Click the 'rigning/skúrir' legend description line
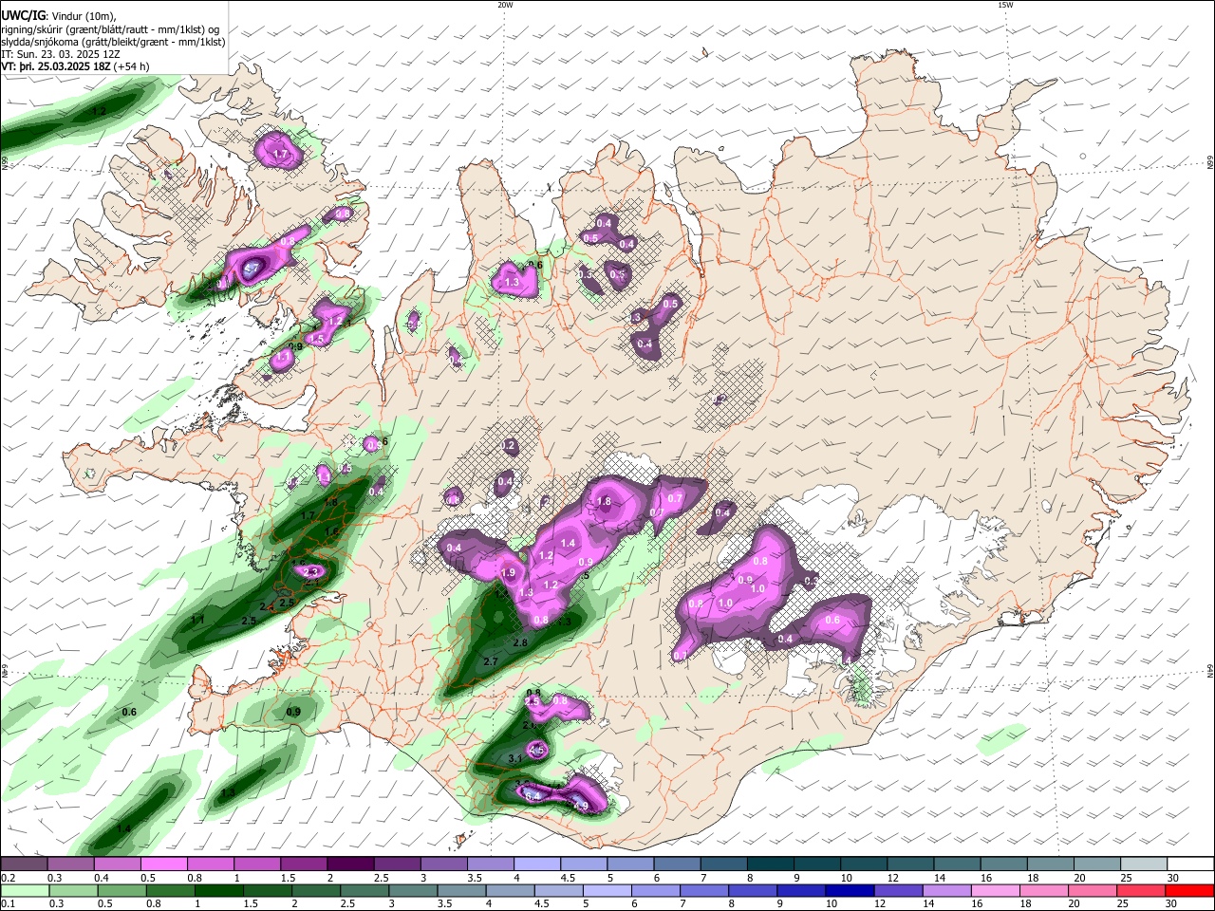 pos(111,28)
